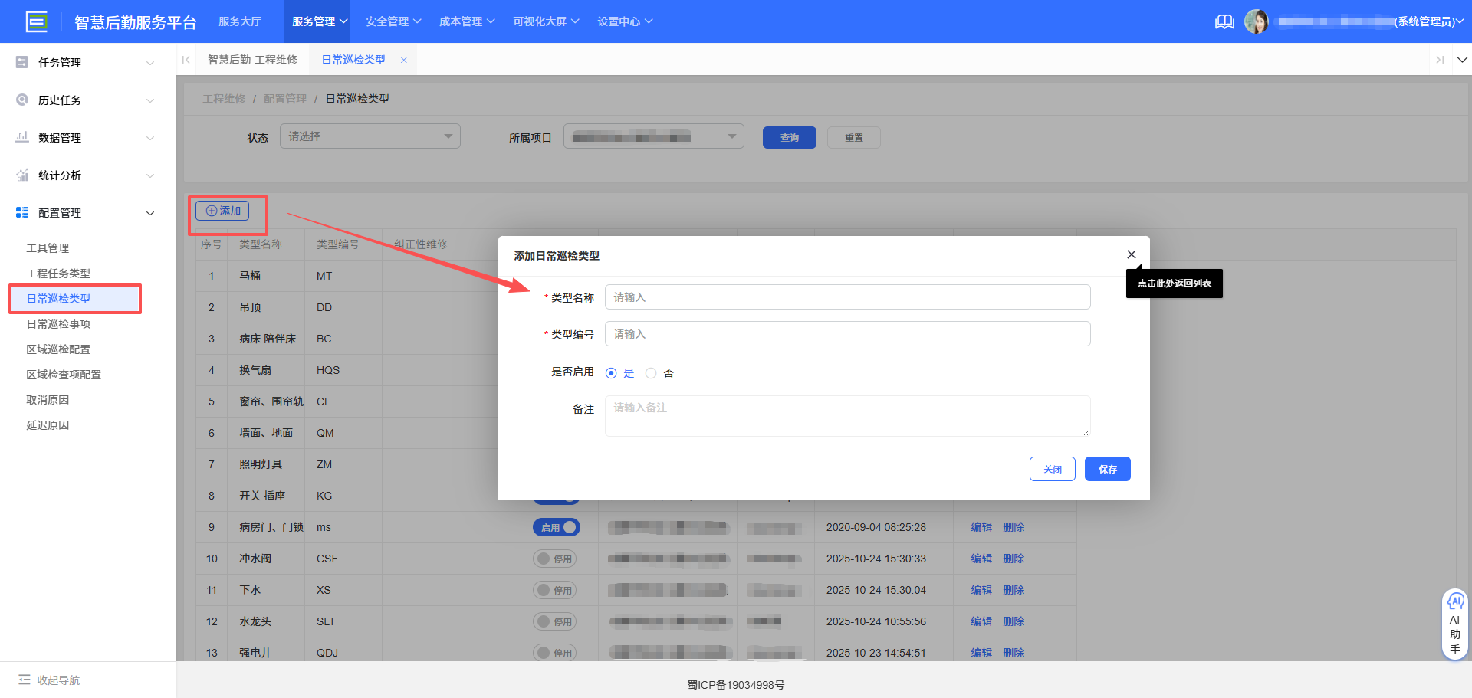Collapse navigation via 收起导航 icon
Screen dimensions: 1472x698
pos(26,680)
